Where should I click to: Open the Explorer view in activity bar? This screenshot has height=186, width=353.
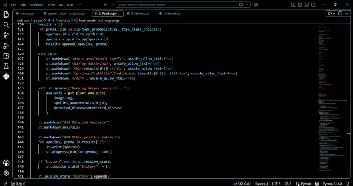click(x=6, y=14)
